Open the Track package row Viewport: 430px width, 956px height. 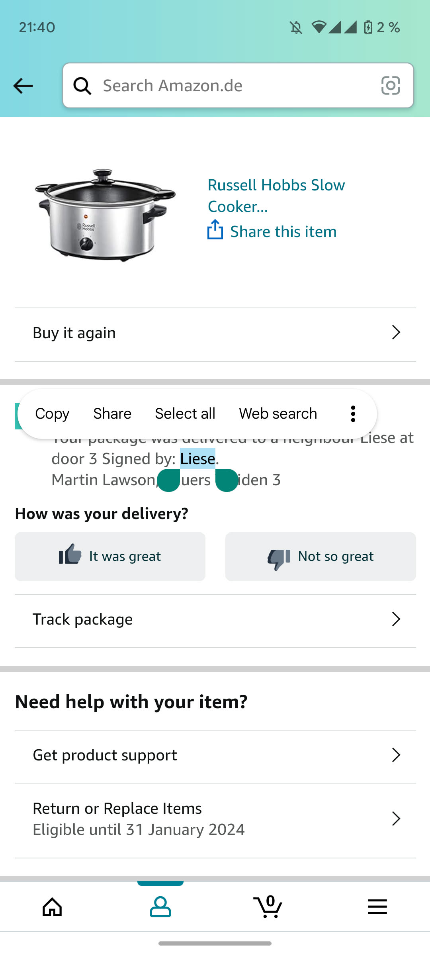coord(215,619)
